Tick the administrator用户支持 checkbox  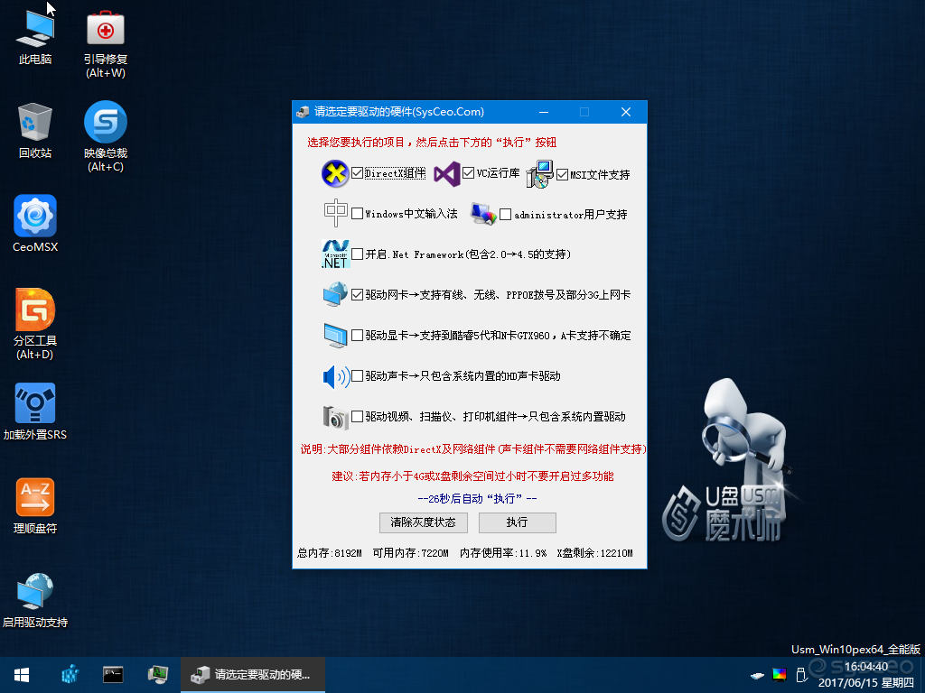pos(506,215)
